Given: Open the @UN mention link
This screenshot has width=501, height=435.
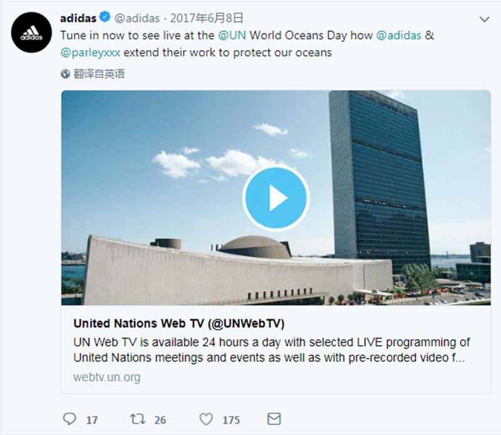Looking at the screenshot, I should (x=232, y=35).
